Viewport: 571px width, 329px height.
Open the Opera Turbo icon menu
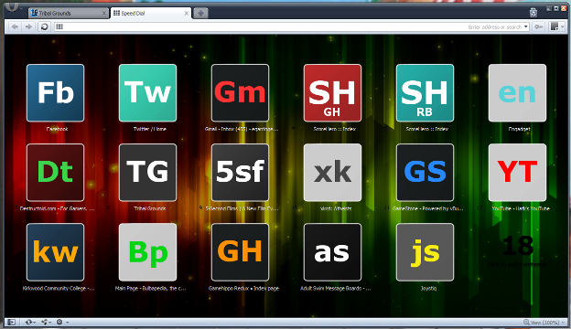[62, 322]
